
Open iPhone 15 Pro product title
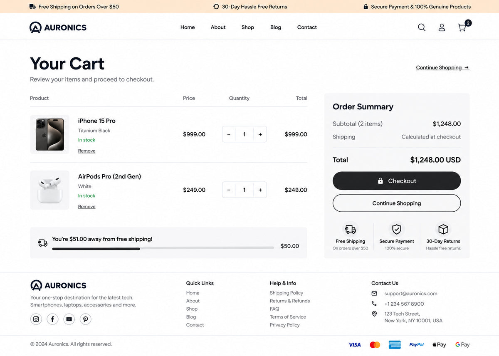pos(97,121)
